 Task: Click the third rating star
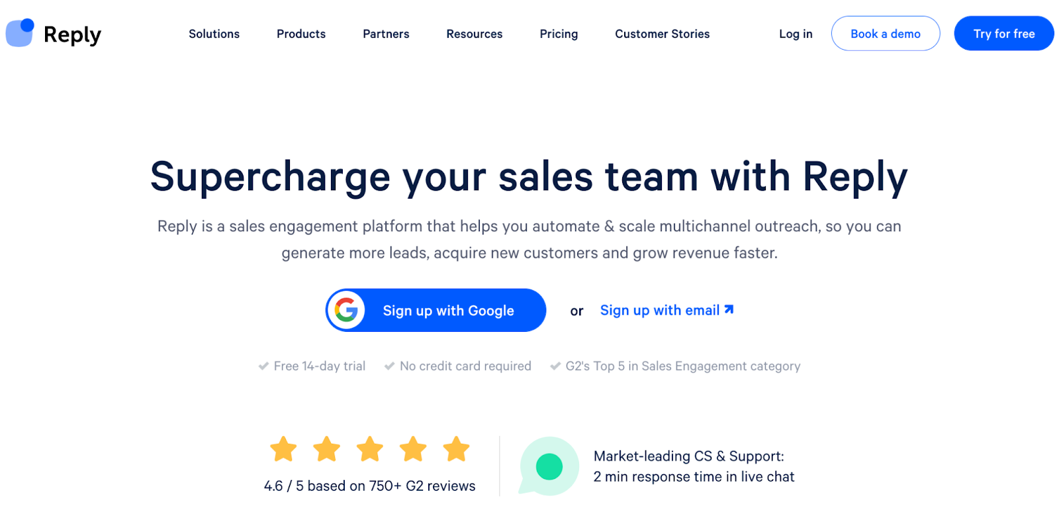(x=370, y=449)
